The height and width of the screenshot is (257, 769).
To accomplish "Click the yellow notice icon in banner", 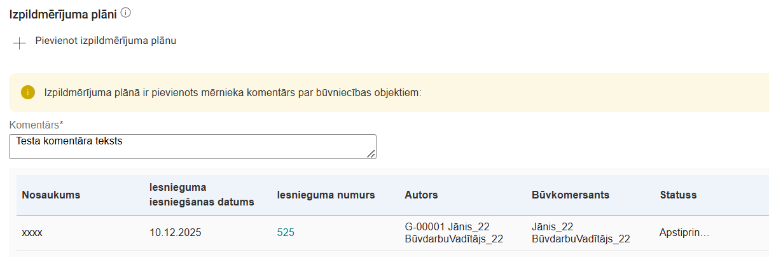I will (x=28, y=92).
